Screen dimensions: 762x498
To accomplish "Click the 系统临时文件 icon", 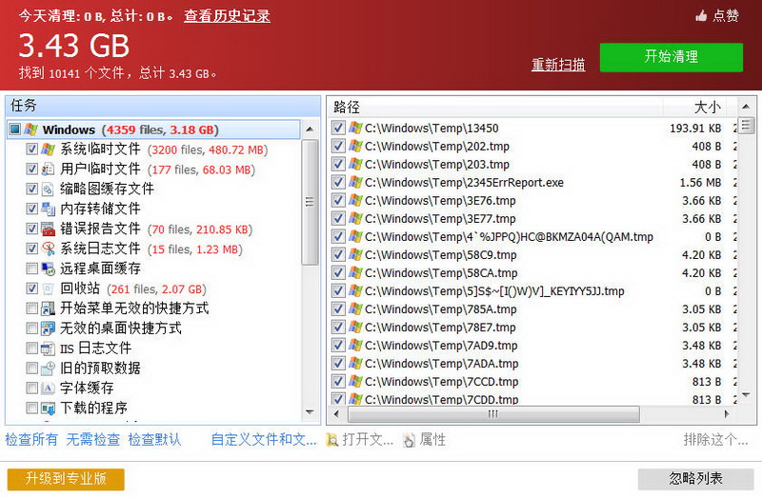I will point(49,149).
